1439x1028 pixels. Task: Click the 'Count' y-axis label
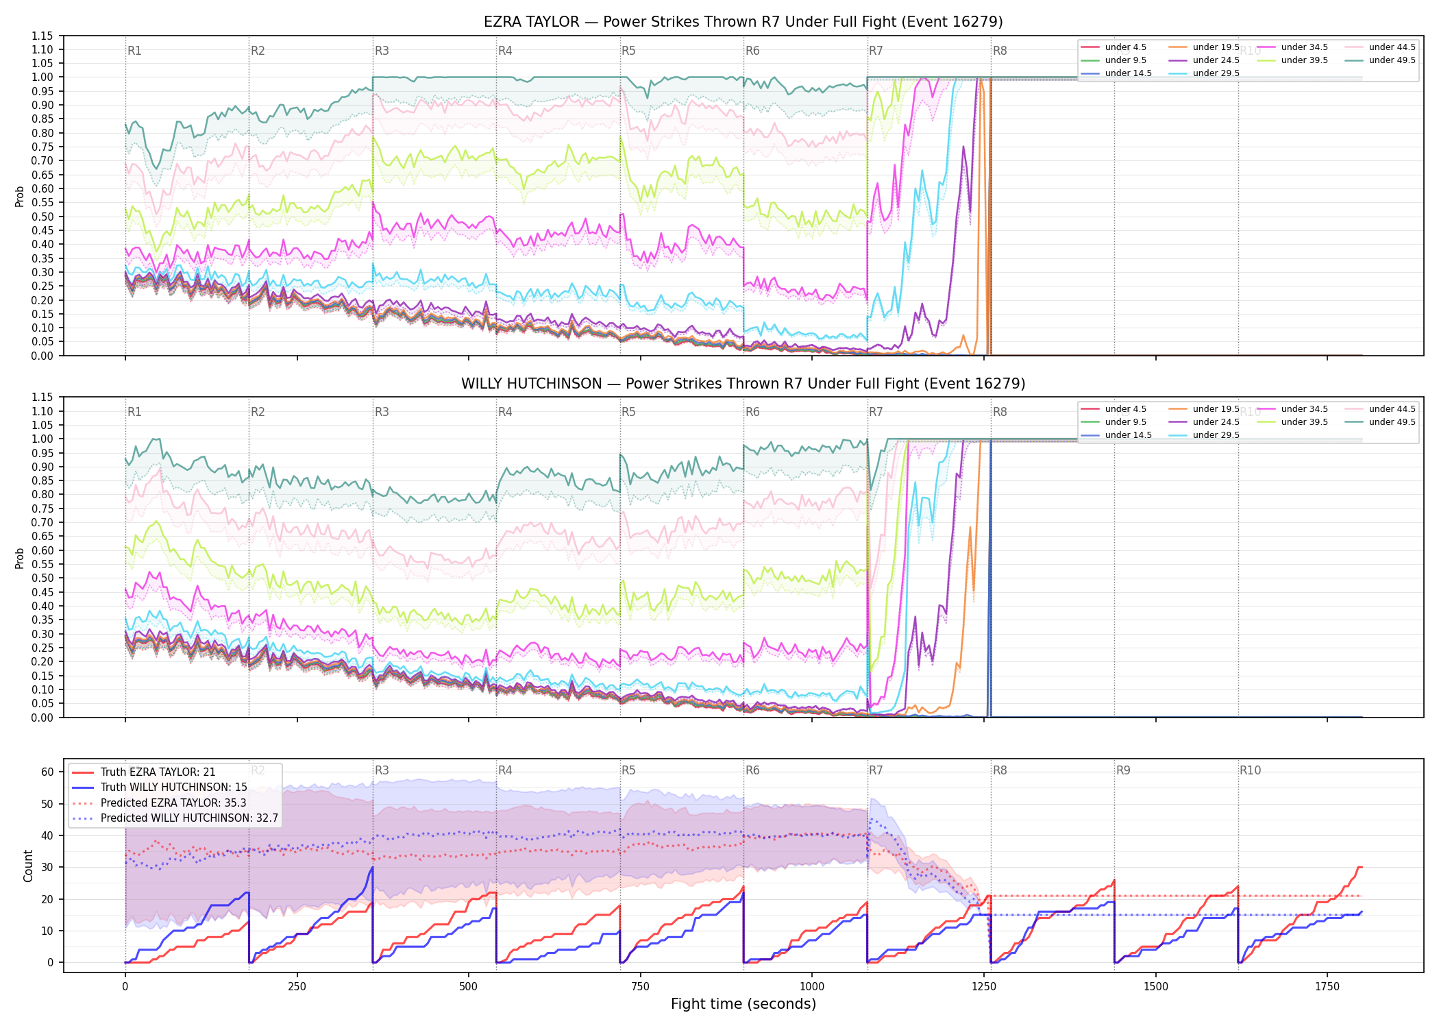coord(28,866)
